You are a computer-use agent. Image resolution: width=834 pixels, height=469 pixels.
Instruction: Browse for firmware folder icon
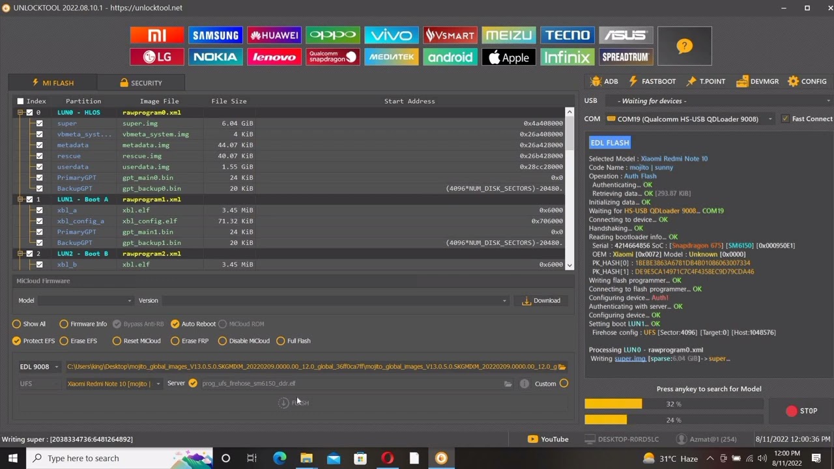click(562, 367)
